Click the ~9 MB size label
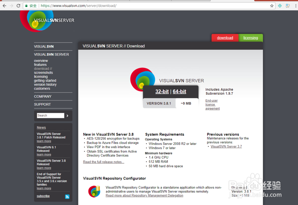Screen dimensions: 298x205 pyautogui.click(x=186, y=104)
